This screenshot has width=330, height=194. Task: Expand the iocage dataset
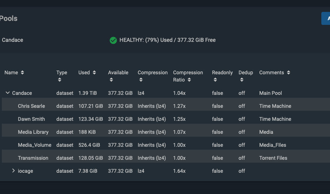(14, 171)
